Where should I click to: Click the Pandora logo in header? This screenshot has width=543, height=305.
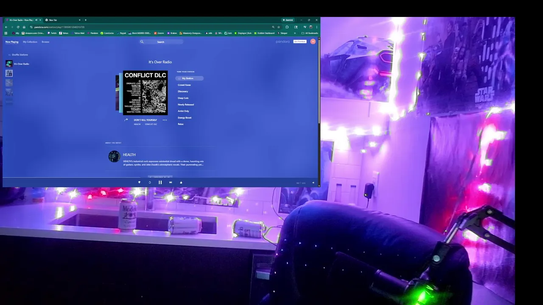click(283, 42)
